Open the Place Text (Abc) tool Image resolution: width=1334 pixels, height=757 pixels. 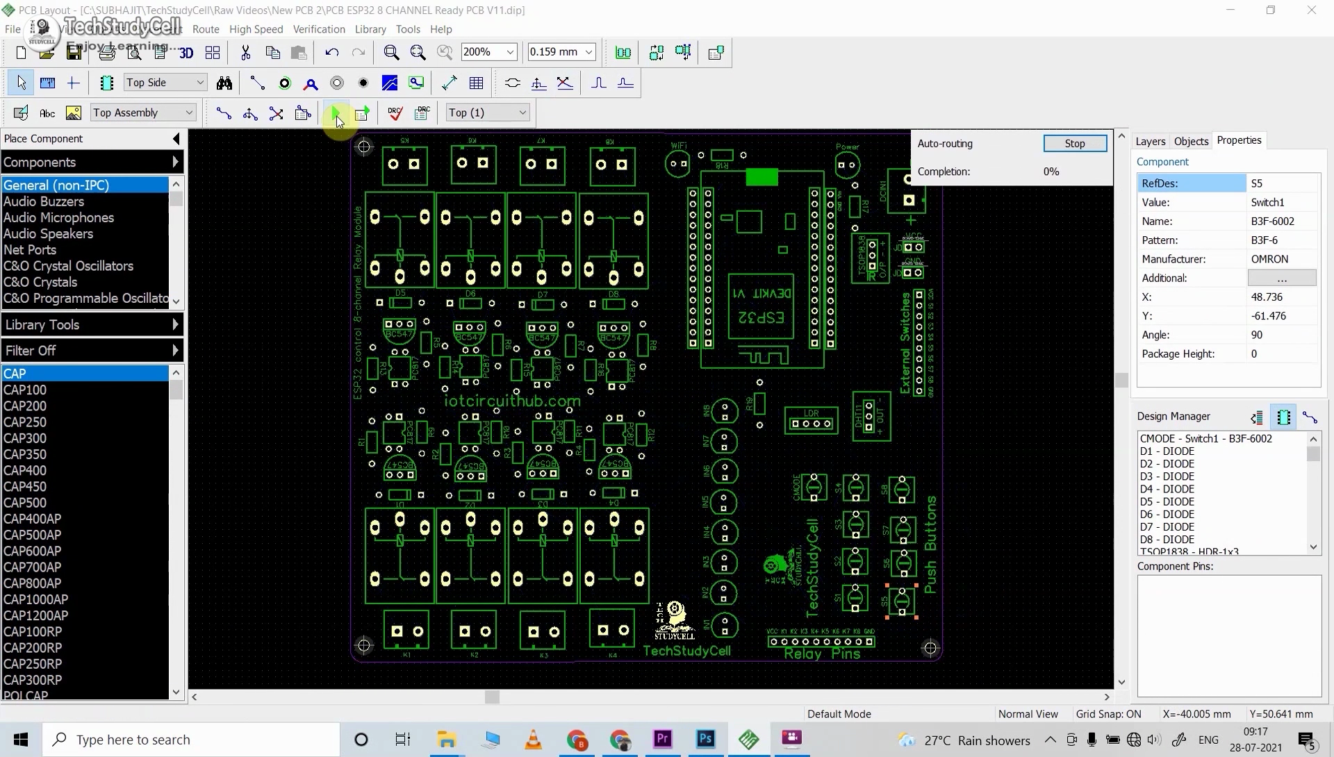pos(47,113)
